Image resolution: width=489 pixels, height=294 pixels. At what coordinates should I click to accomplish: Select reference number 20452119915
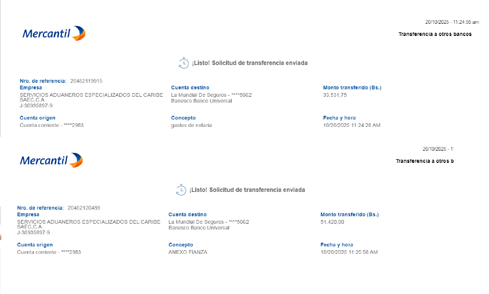pyautogui.click(x=86, y=81)
